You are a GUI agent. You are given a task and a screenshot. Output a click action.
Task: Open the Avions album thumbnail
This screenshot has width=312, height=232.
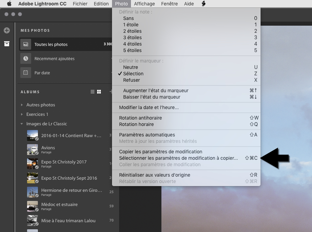32,149
